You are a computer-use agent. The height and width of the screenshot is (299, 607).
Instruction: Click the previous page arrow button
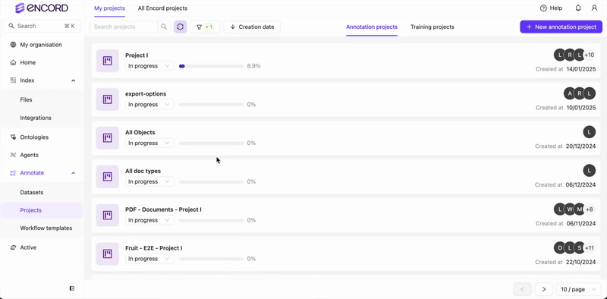tap(522, 289)
